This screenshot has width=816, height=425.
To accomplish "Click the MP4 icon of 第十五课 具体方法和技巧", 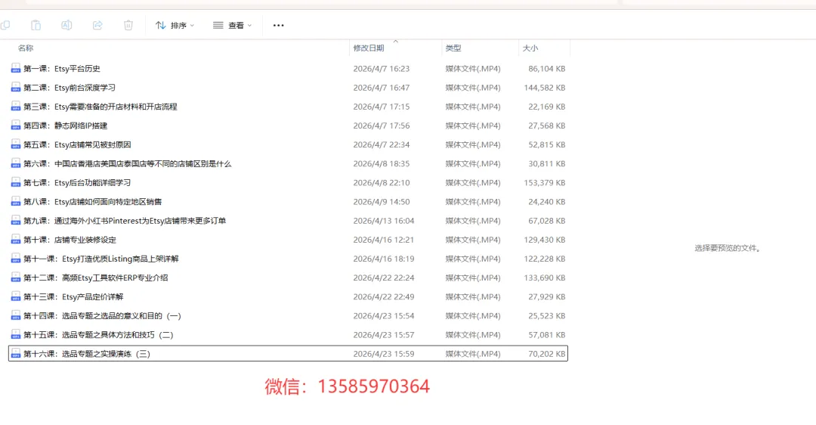I will tap(16, 334).
